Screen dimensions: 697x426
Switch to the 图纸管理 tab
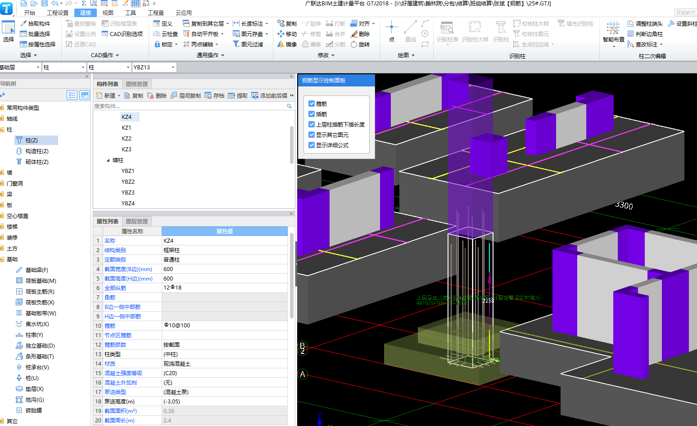[x=137, y=84]
